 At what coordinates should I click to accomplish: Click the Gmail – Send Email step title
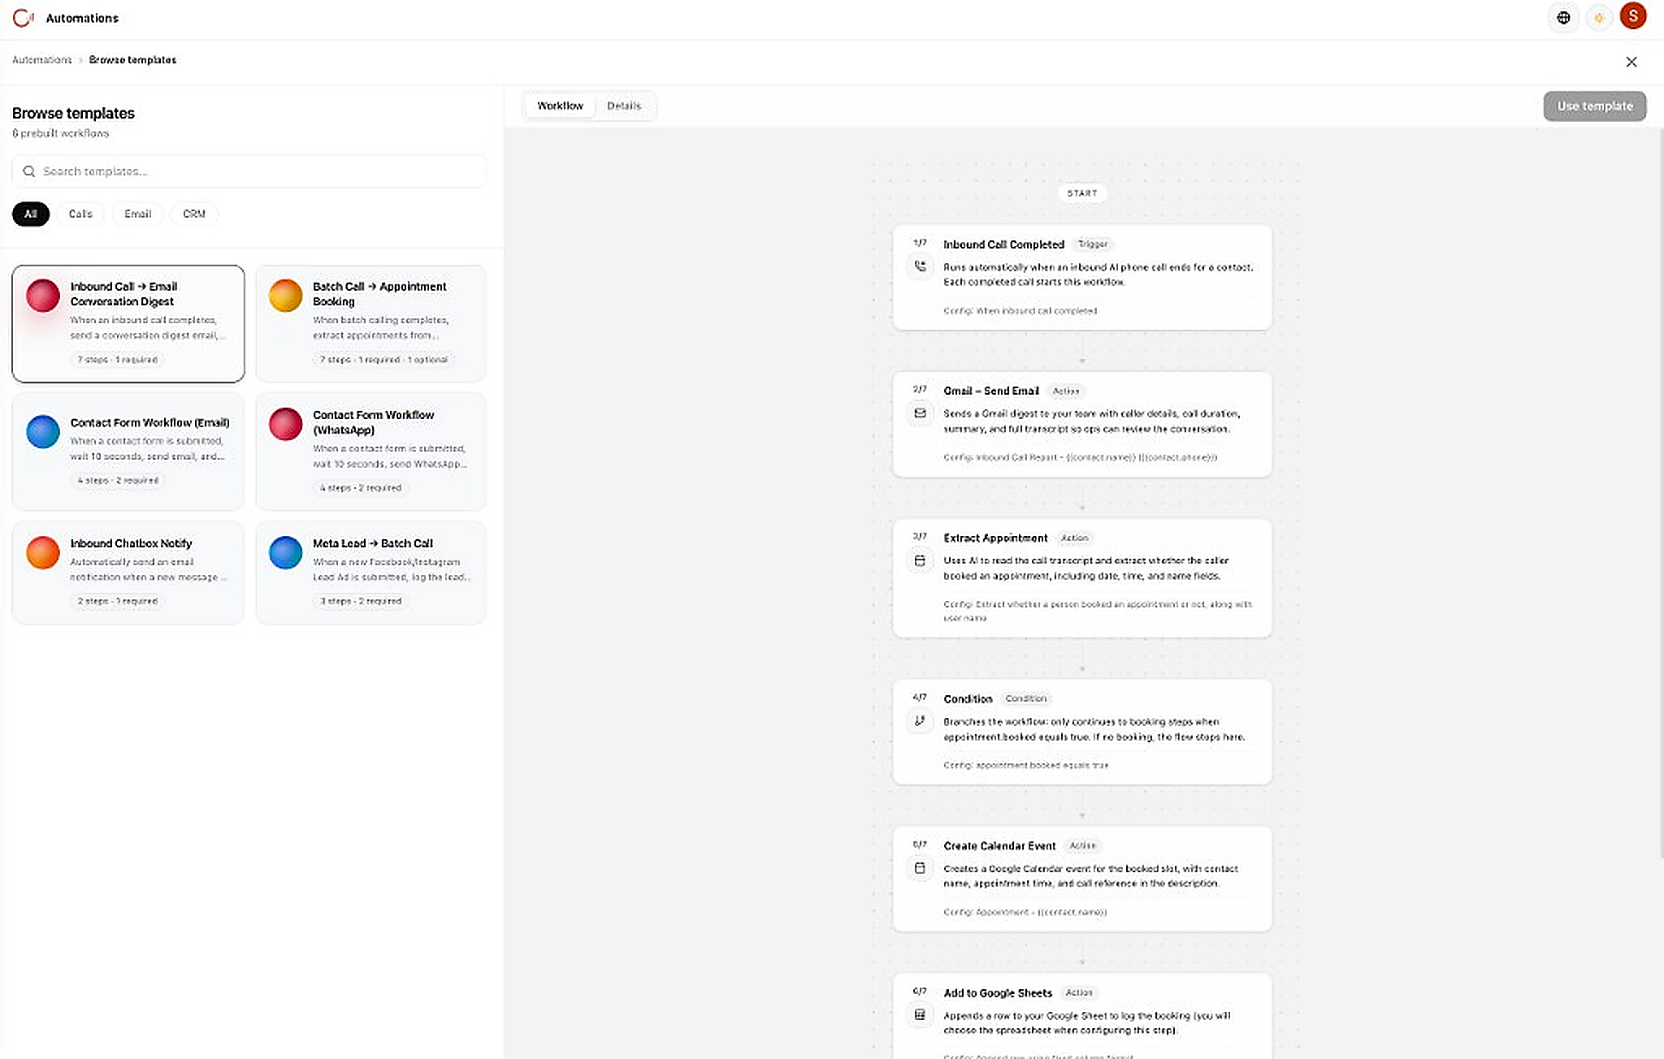pyautogui.click(x=991, y=391)
